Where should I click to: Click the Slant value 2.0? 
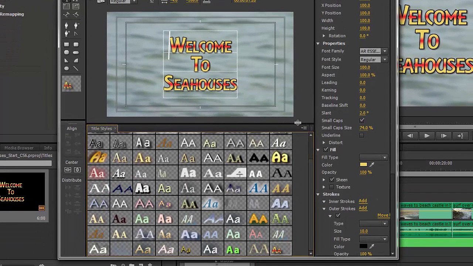click(x=364, y=113)
